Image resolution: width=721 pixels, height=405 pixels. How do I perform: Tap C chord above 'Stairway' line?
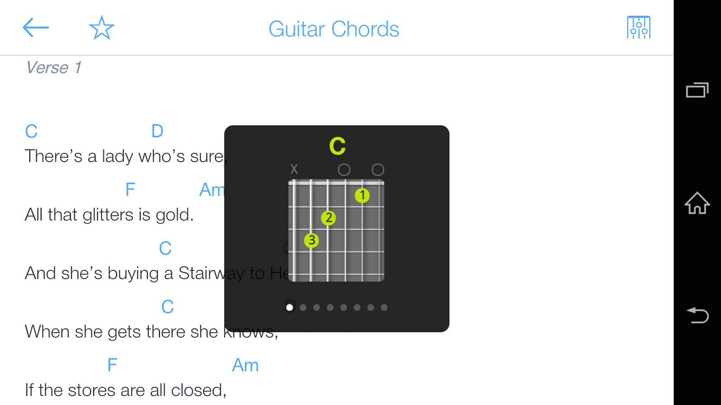[165, 248]
